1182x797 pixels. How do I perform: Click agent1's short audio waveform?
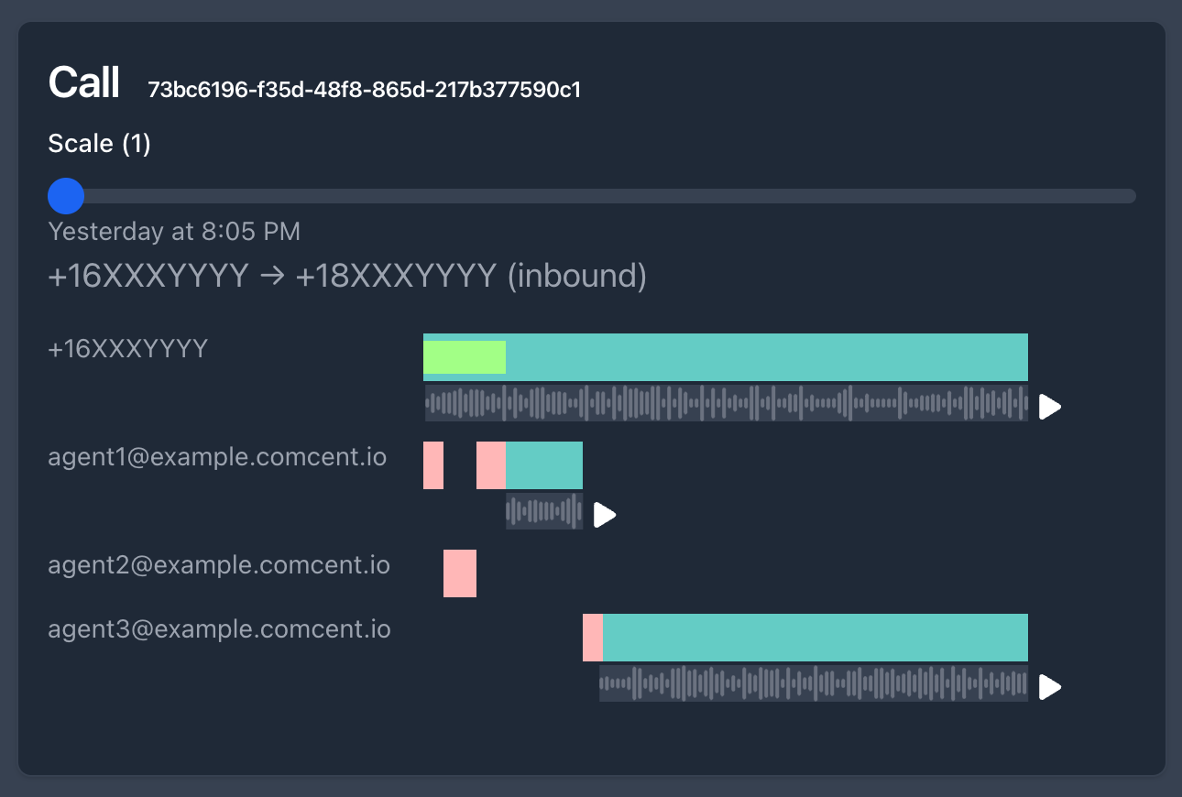pyautogui.click(x=544, y=511)
